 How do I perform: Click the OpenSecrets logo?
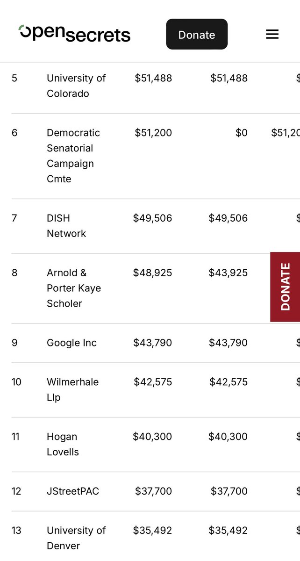pyautogui.click(x=75, y=34)
